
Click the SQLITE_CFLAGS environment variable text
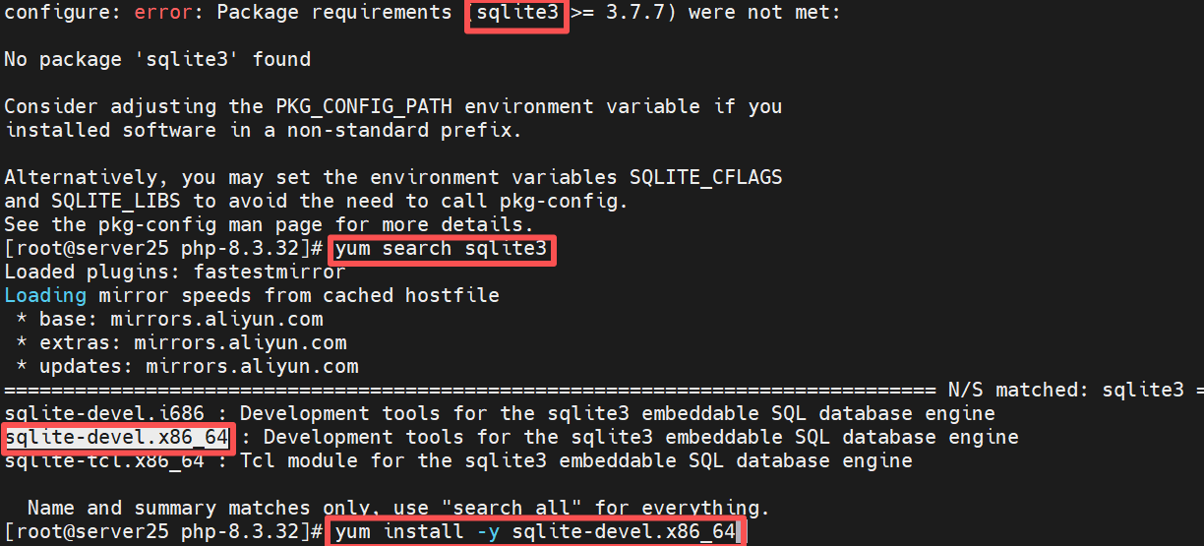click(x=705, y=178)
